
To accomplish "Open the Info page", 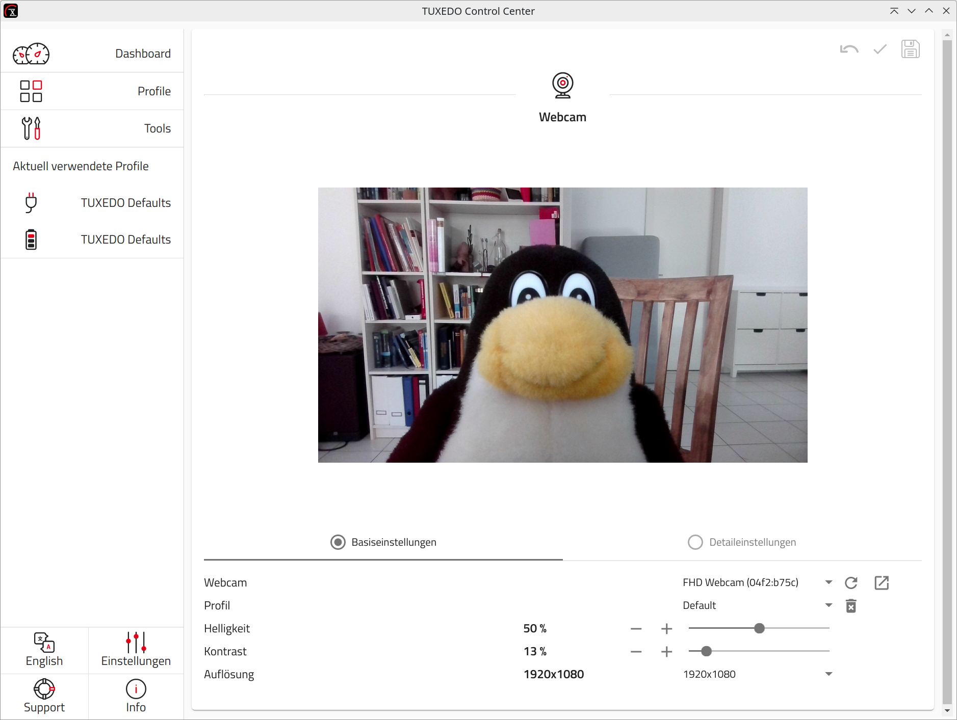I will [x=136, y=697].
